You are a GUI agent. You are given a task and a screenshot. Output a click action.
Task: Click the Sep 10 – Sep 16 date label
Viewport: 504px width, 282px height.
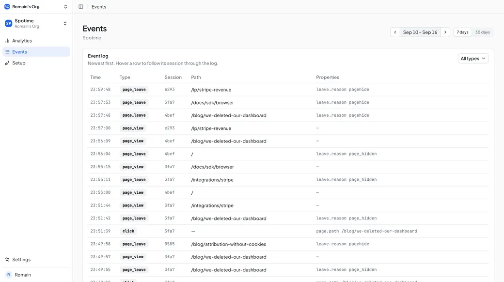(420, 32)
